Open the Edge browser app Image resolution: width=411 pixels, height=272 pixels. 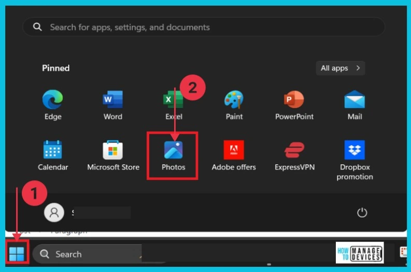pos(53,105)
